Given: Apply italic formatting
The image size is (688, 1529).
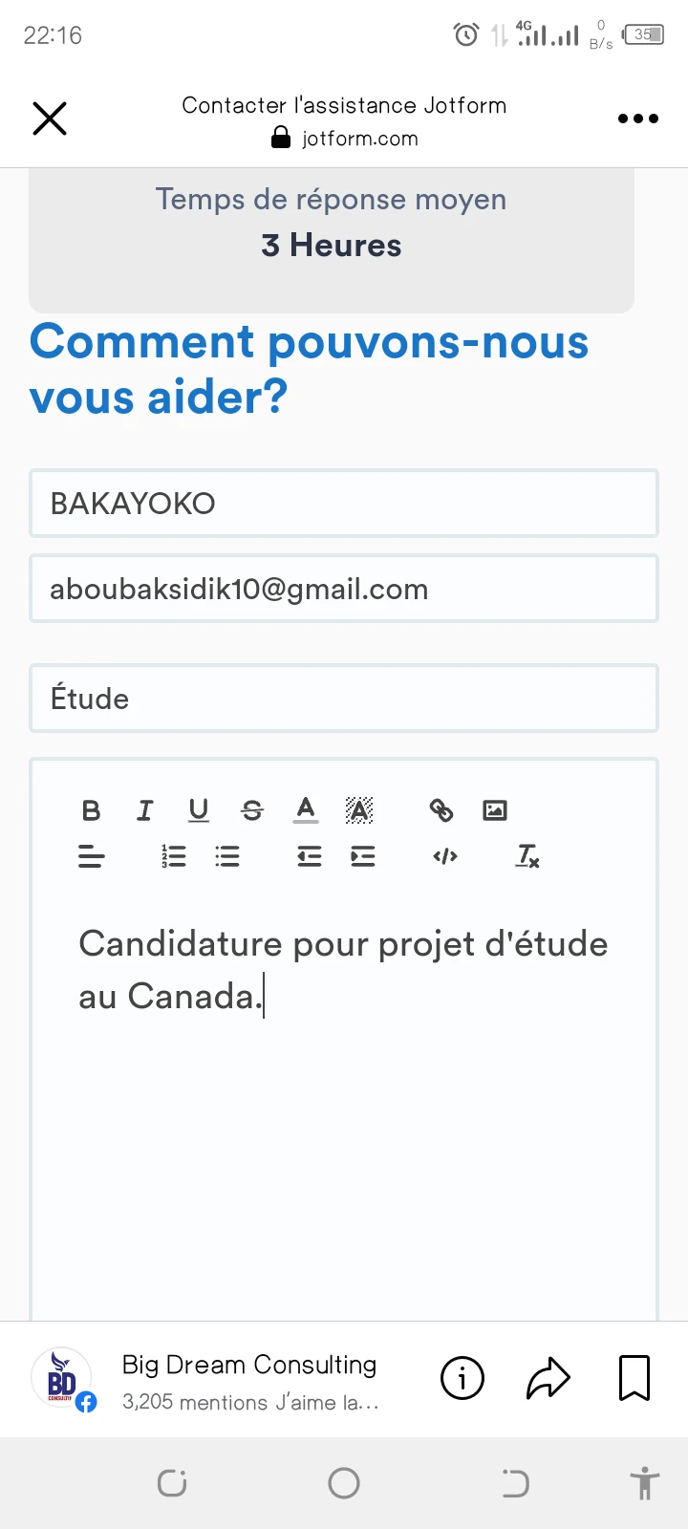Looking at the screenshot, I should point(144,809).
